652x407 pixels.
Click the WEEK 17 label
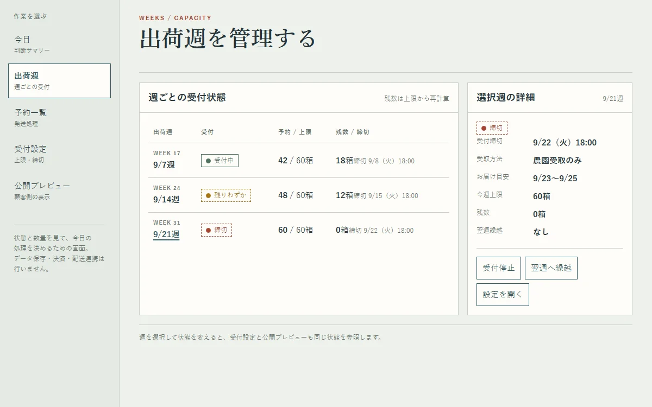pyautogui.click(x=167, y=153)
